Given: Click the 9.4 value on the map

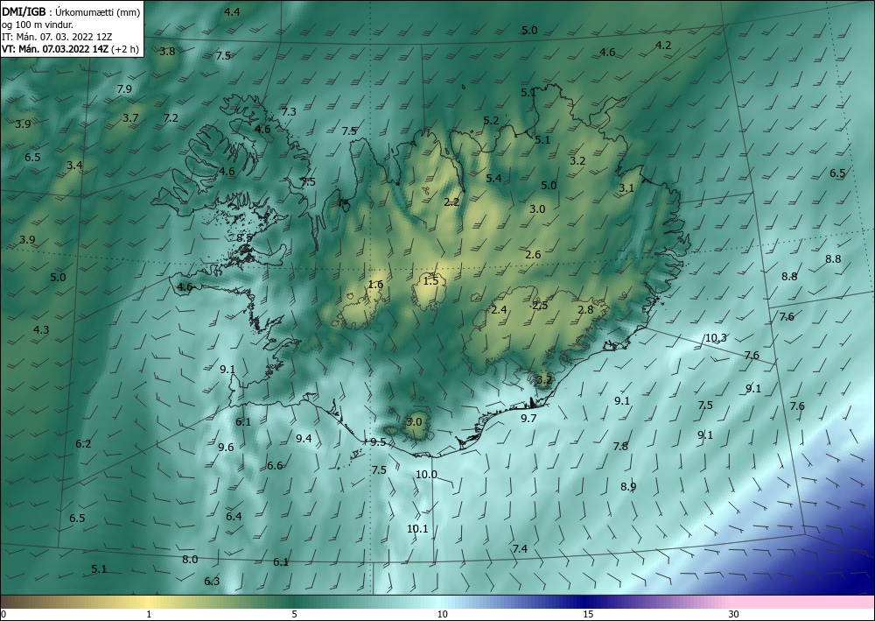Looking at the screenshot, I should [304, 439].
